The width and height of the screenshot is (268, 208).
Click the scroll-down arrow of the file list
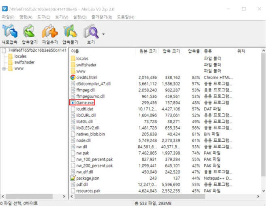pos(264,191)
